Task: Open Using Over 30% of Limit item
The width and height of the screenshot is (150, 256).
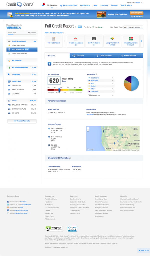Action: [x=112, y=41]
